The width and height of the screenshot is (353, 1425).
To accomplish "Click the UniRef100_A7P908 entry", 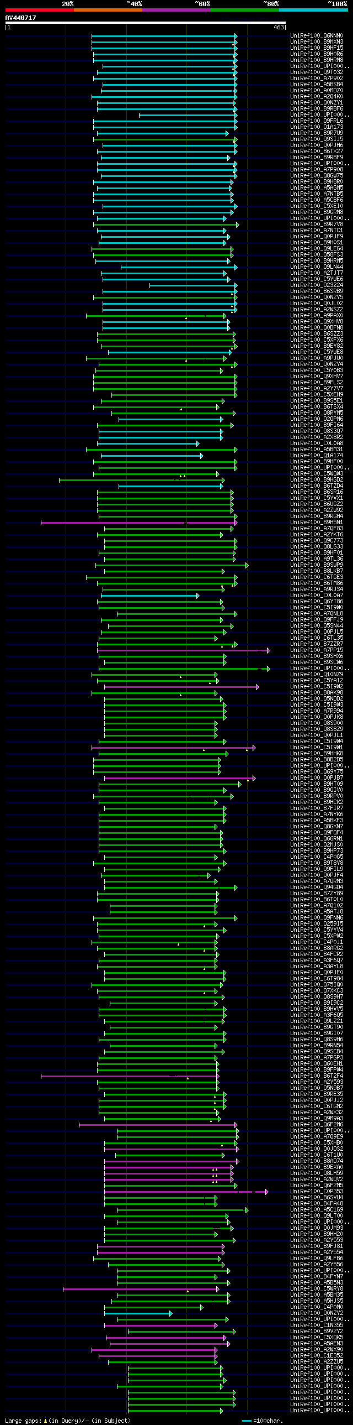I will 317,170.
